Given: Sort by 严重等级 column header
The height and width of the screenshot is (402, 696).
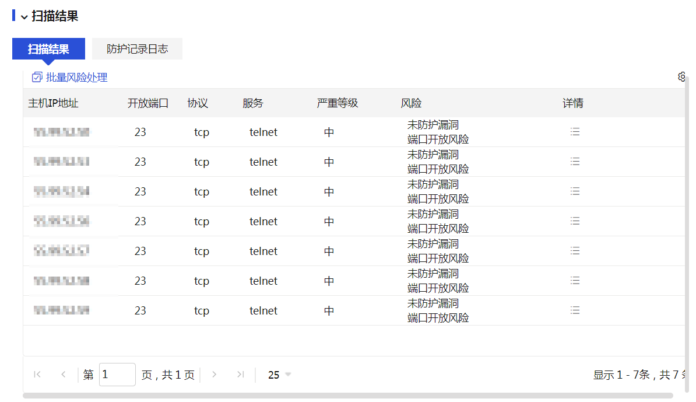Looking at the screenshot, I should (337, 103).
